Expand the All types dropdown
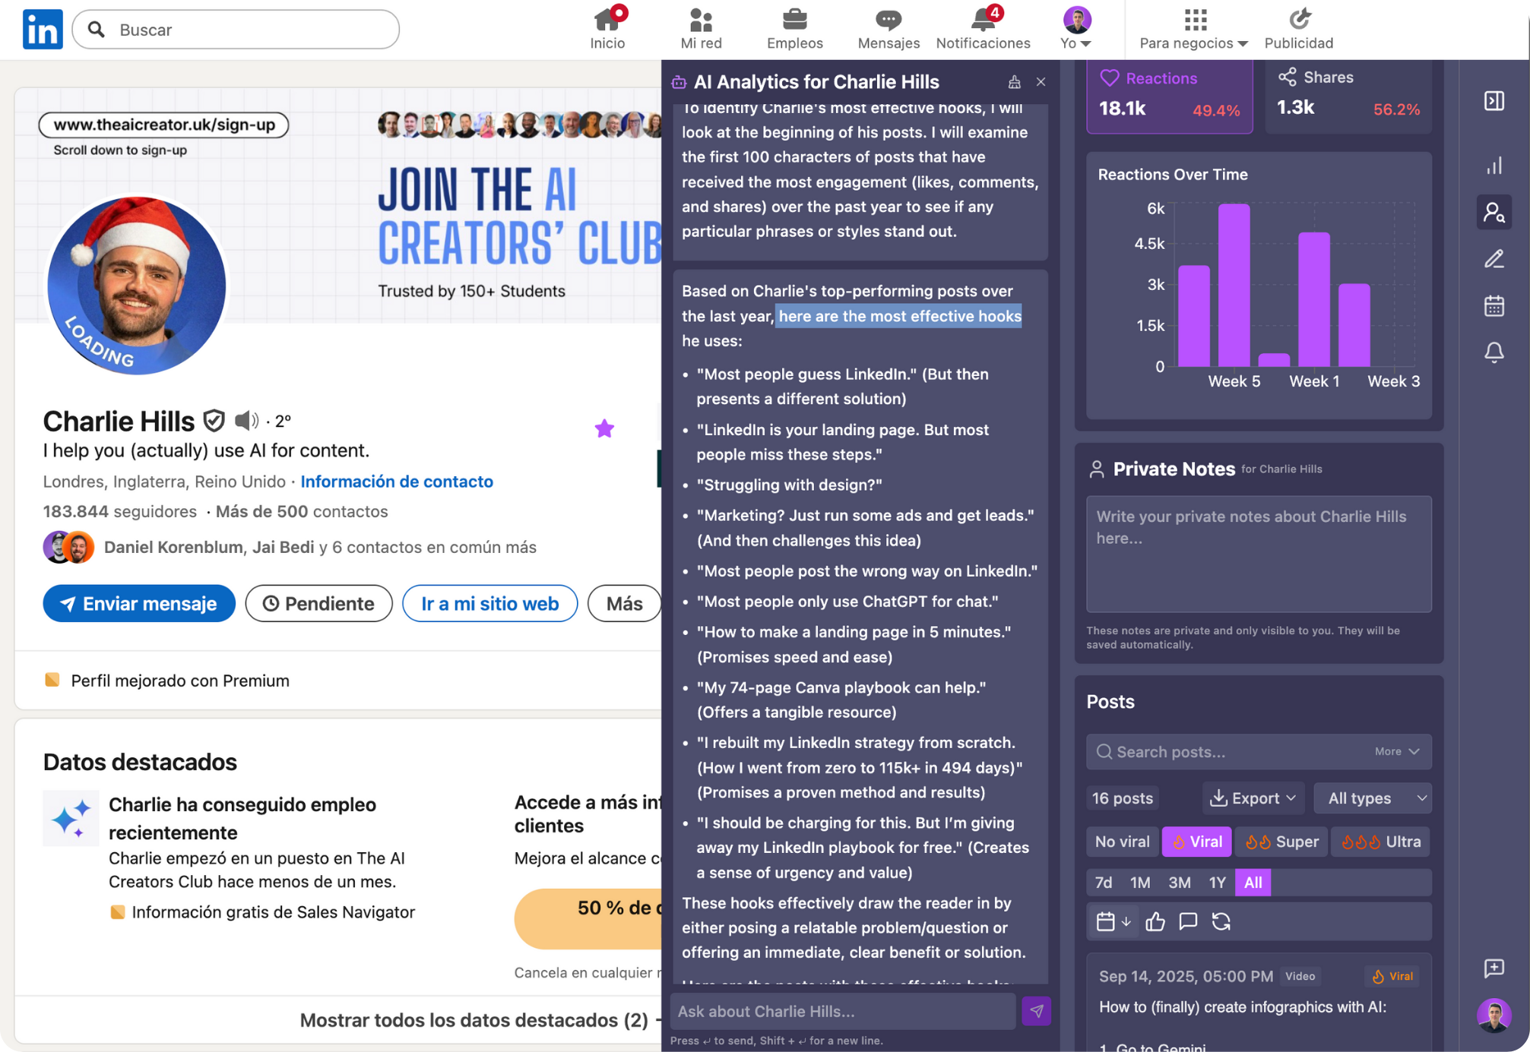The height and width of the screenshot is (1052, 1530). 1373,798
